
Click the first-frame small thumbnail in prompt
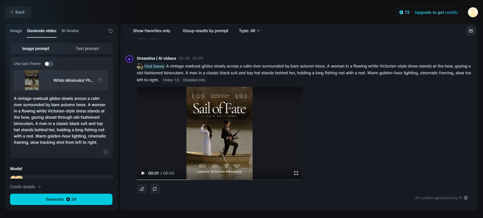tap(140, 66)
